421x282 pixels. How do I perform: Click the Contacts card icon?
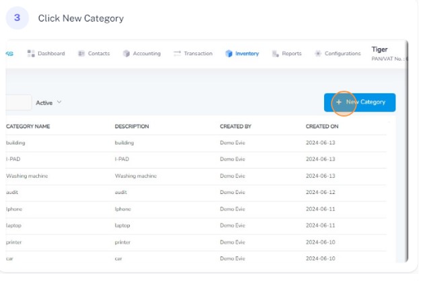tap(81, 53)
